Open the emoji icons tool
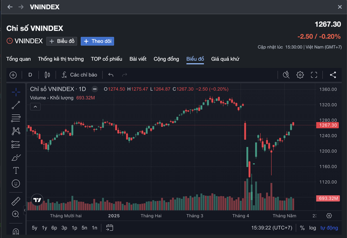Viewport: 347px width, 238px height. click(16, 184)
